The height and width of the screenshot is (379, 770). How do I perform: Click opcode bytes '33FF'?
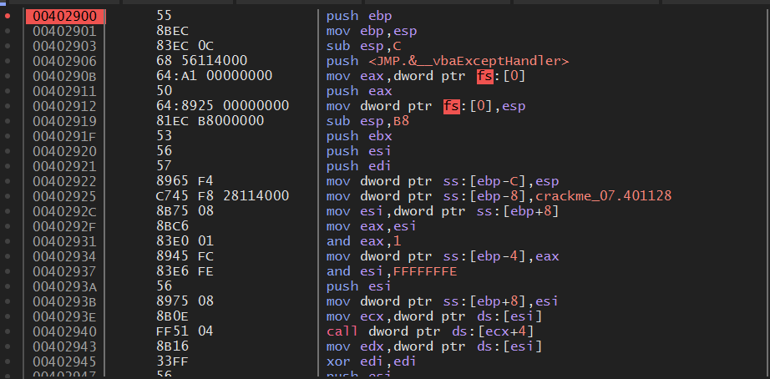pos(172,361)
